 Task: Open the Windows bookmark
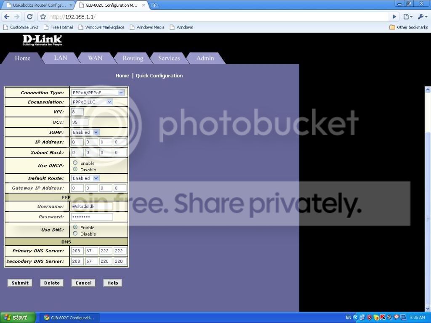(181, 27)
